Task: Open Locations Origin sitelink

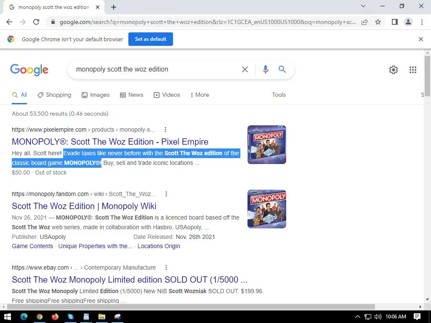Action: pos(159,246)
